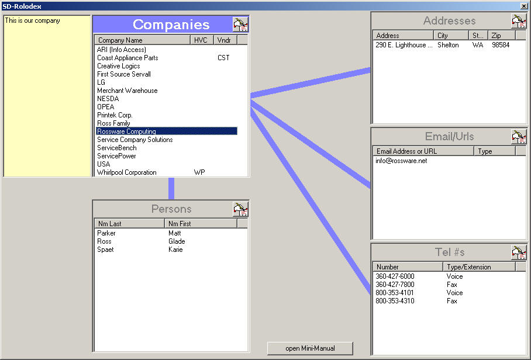Select the 290 E. Lighthouse address row
Viewport: 531px width, 360px height.
404,45
